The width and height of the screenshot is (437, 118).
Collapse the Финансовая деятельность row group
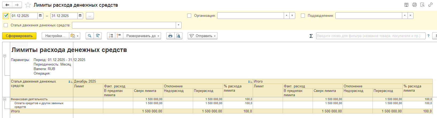pyautogui.click(x=5, y=99)
